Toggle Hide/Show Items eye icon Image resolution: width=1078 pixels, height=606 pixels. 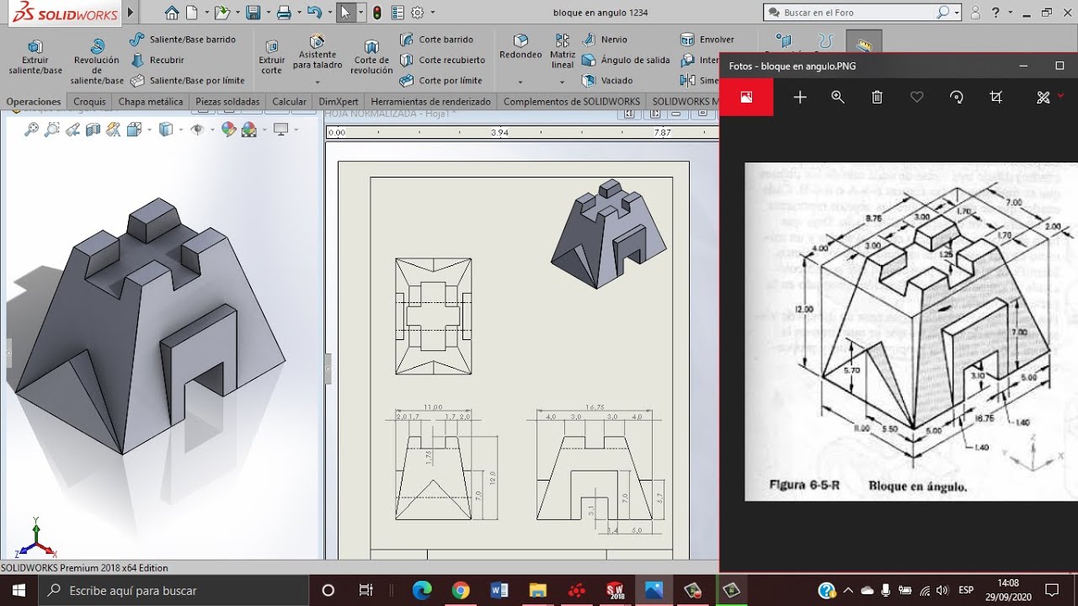pos(197,130)
